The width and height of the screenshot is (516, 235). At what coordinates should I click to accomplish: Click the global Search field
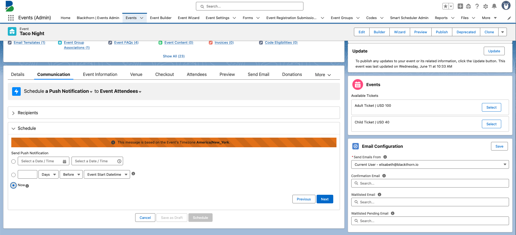coord(250,6)
